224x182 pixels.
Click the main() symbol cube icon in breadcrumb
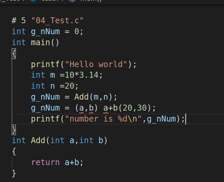[72, 1]
